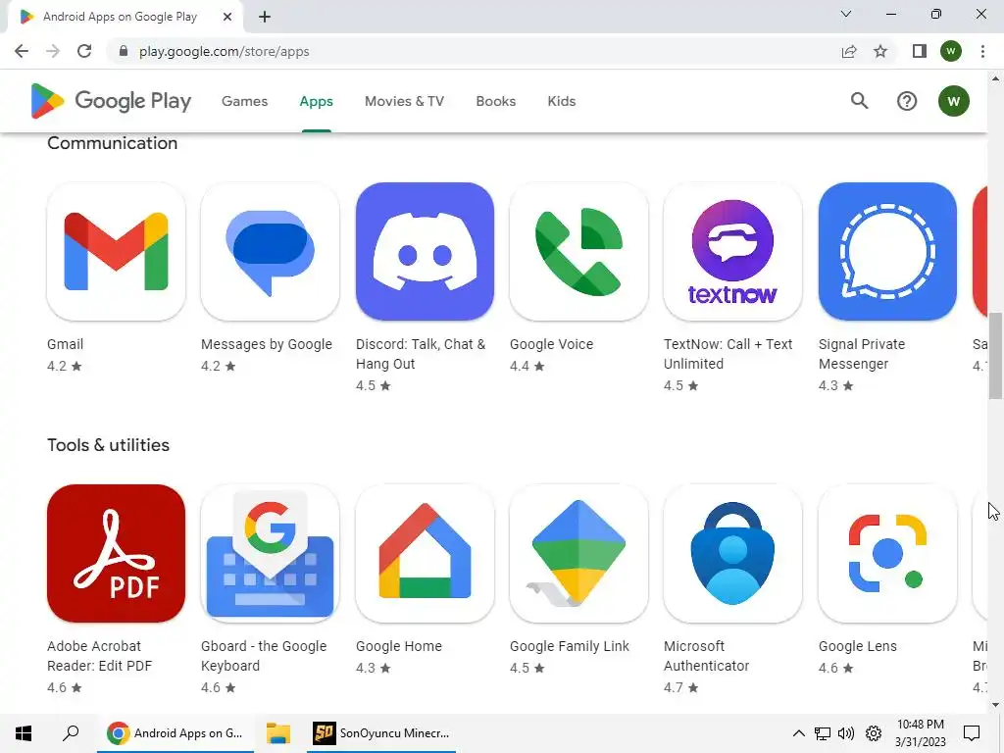Click the Signal Private Messenger title
Viewport: 1004px width, 753px height.
click(862, 354)
